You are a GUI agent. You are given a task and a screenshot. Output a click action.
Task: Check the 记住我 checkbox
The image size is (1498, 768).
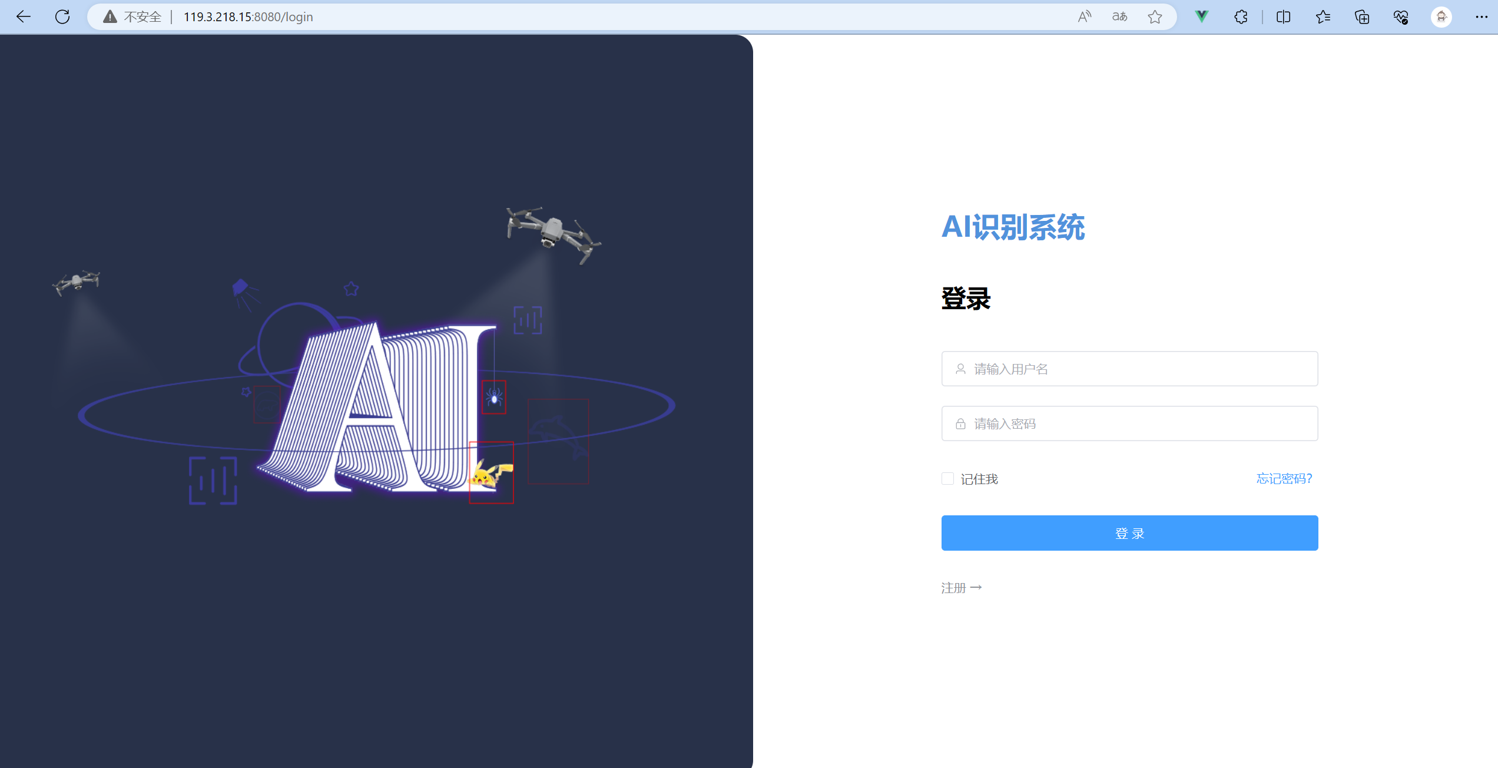(x=947, y=479)
